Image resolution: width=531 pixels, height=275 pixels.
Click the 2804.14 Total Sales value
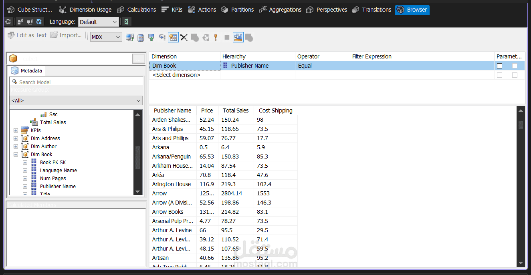(x=236, y=193)
